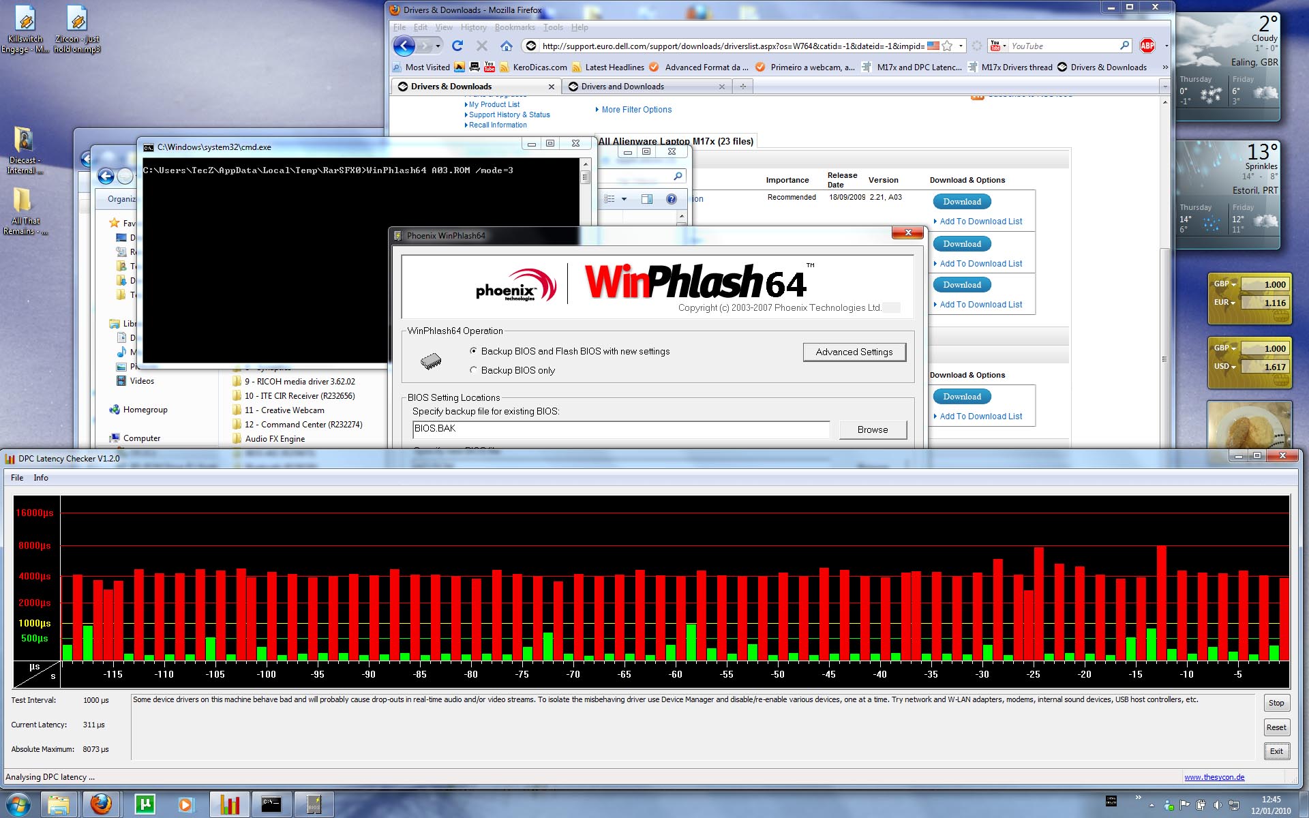This screenshot has height=818, width=1309.
Task: Click More Filter Options link
Action: [x=636, y=110]
